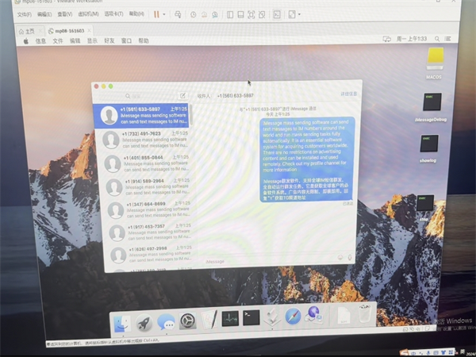Click the microphone icon in message field
The height and width of the screenshot is (357, 476).
coord(351,257)
